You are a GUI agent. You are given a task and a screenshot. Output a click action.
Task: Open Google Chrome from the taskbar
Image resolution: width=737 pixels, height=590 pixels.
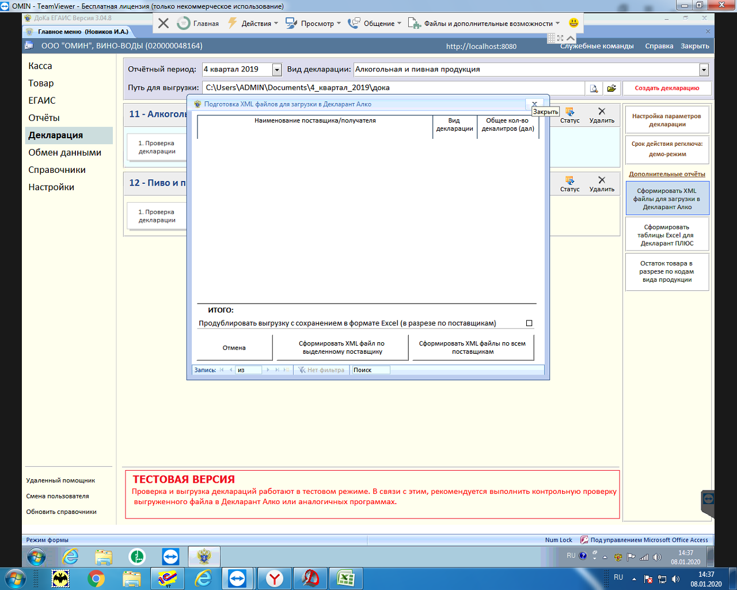click(96, 578)
